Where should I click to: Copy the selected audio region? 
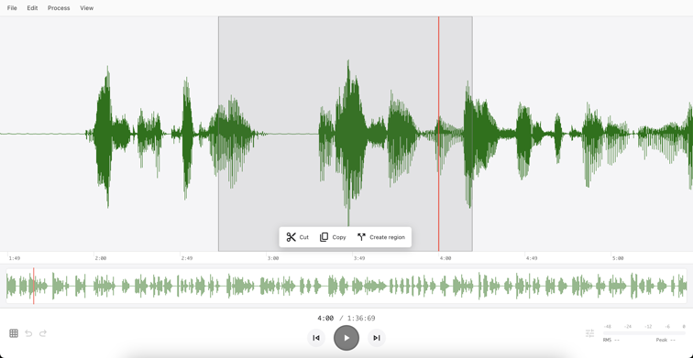coord(333,237)
